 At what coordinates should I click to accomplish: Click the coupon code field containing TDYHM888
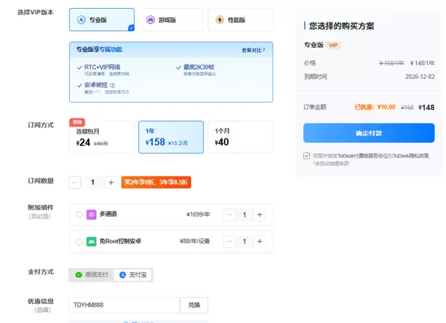coord(123,305)
